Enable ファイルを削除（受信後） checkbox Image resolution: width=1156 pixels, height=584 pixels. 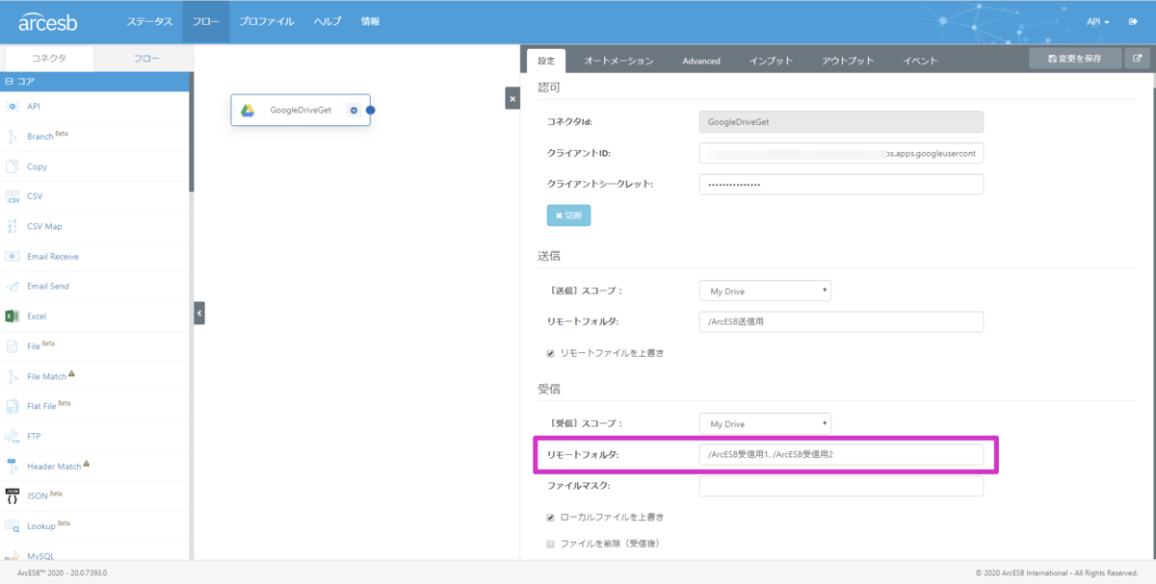pos(551,544)
